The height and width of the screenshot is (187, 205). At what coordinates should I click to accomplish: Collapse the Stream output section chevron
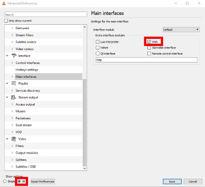7,97
